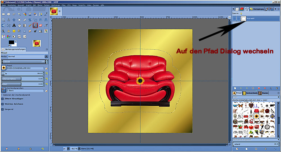Enable Weiches Zeichnen checkbox
The height and width of the screenshot is (152, 281).
point(3,104)
